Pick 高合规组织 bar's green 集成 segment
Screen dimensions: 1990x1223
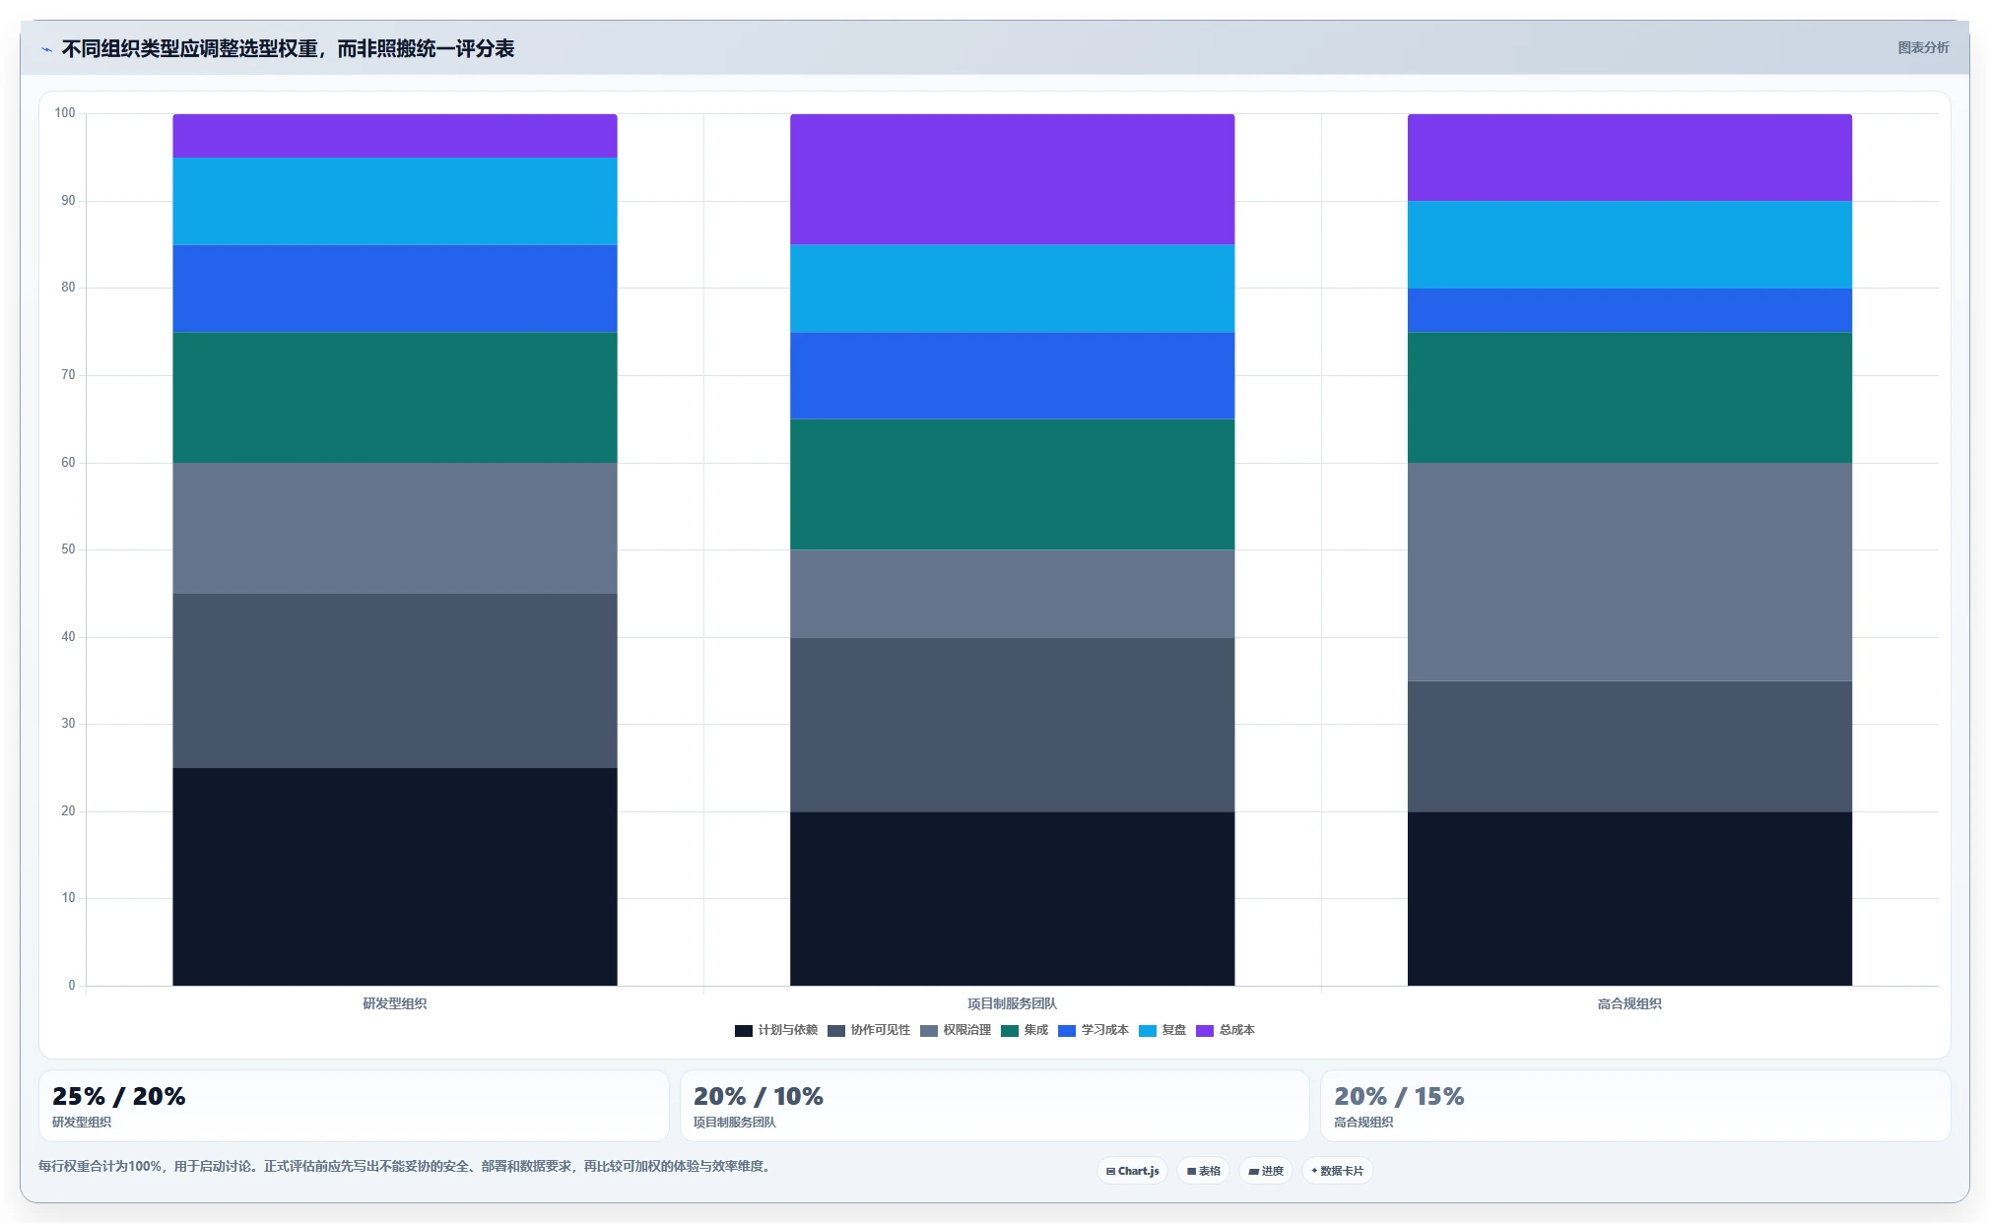(x=1629, y=398)
